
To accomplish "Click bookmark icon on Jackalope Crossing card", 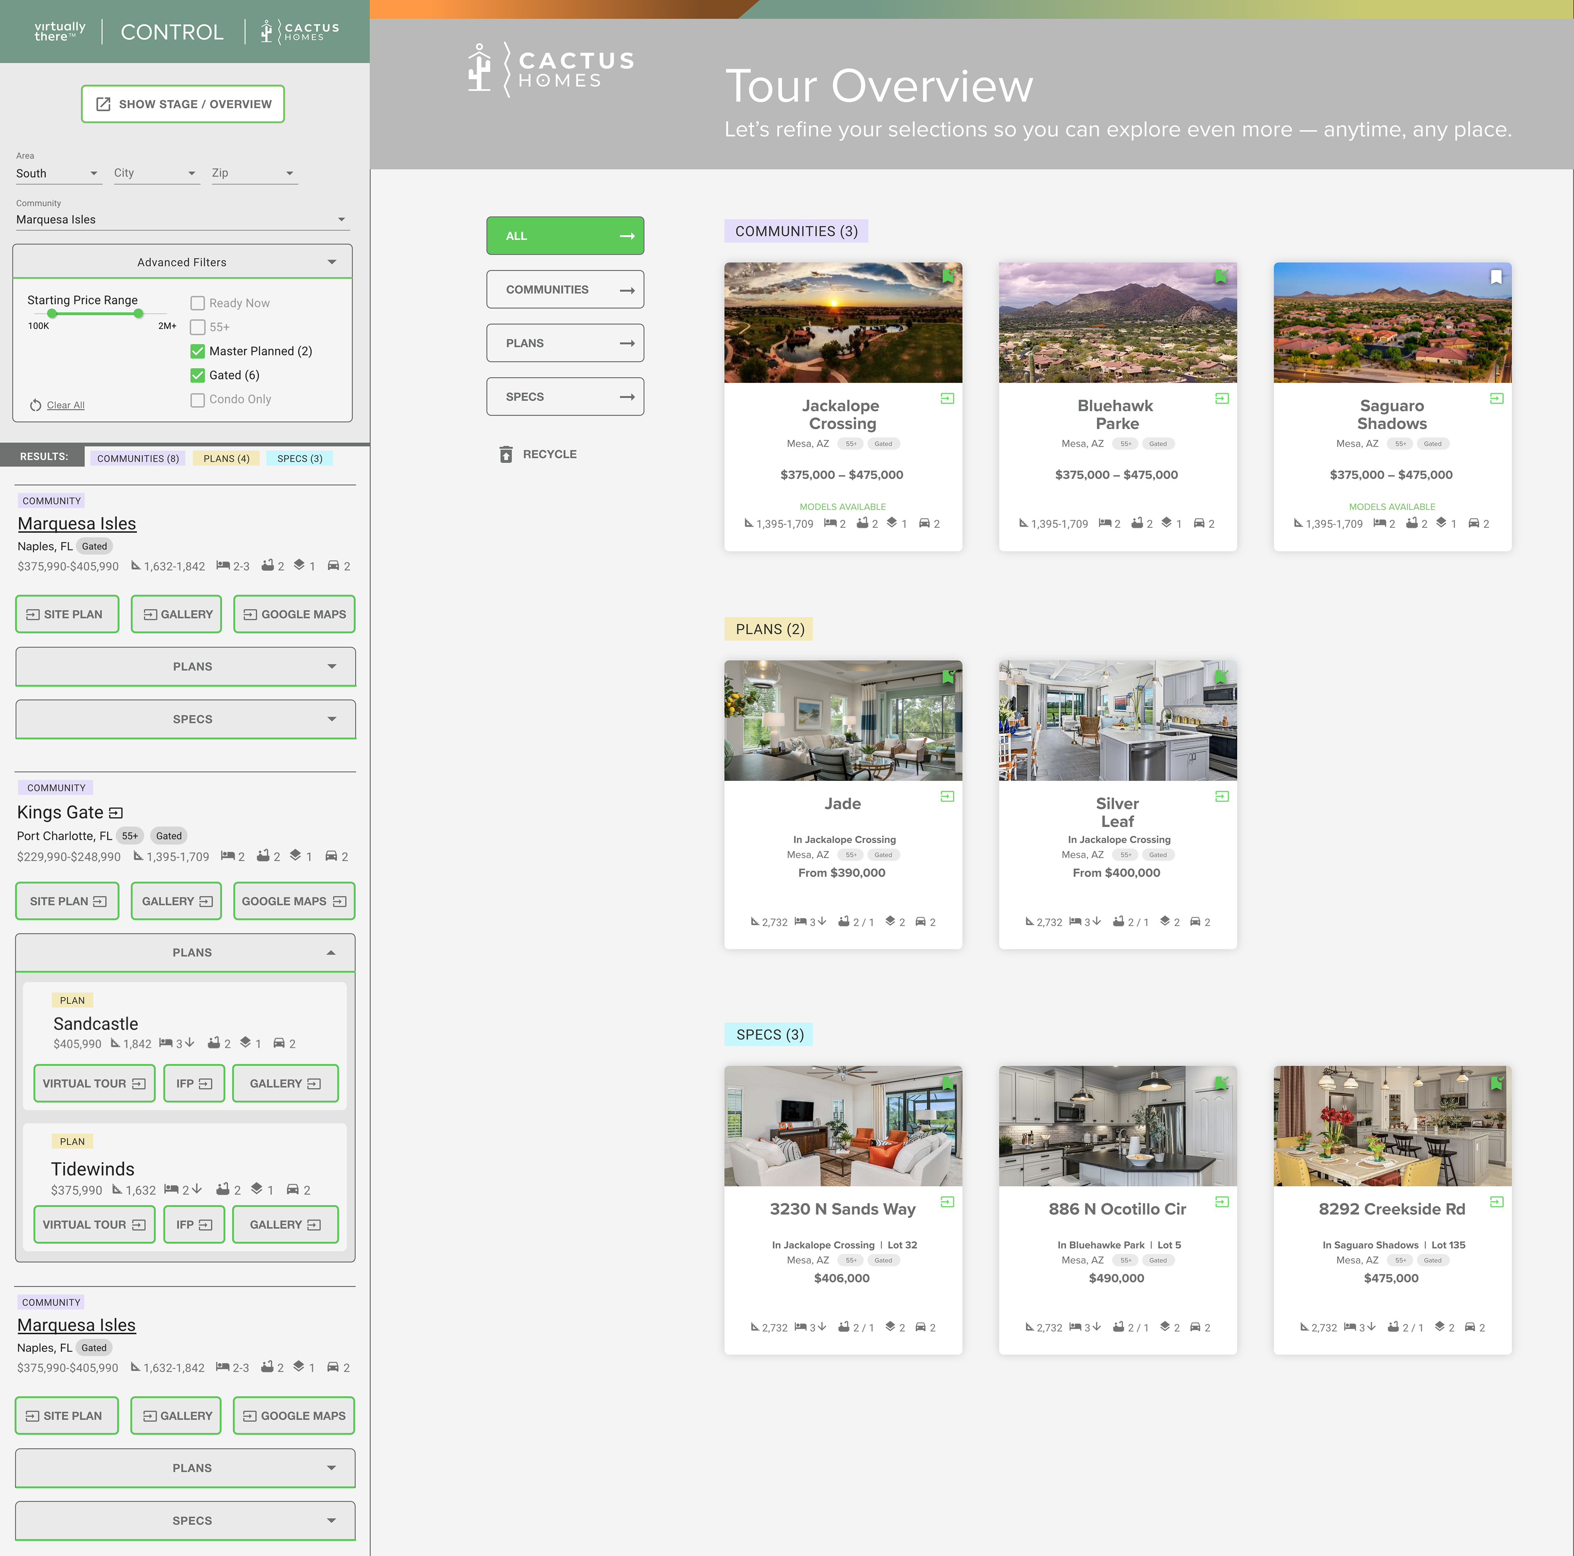I will [948, 277].
